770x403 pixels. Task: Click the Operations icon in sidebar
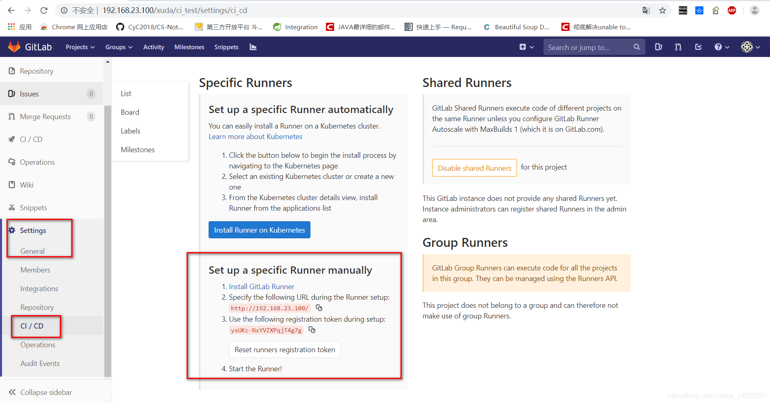[x=12, y=162]
